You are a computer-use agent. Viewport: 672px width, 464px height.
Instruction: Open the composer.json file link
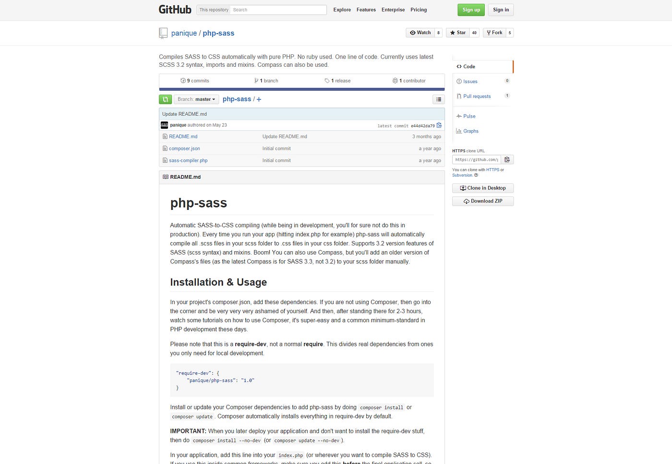[184, 148]
